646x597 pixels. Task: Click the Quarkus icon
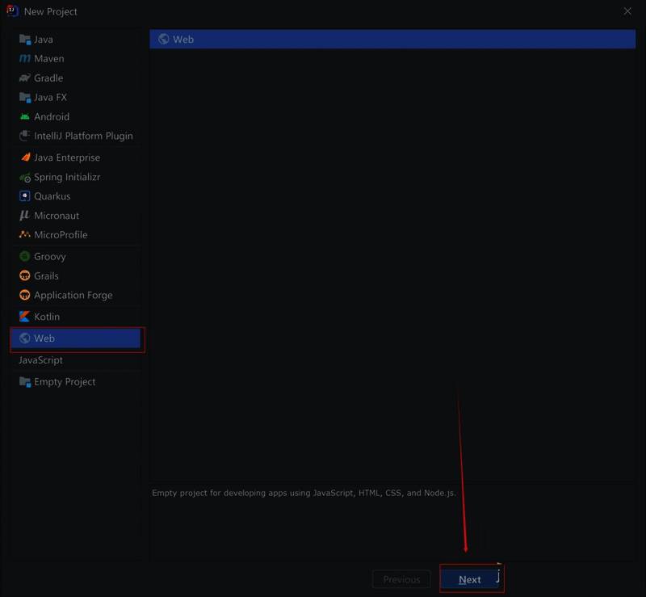25,196
